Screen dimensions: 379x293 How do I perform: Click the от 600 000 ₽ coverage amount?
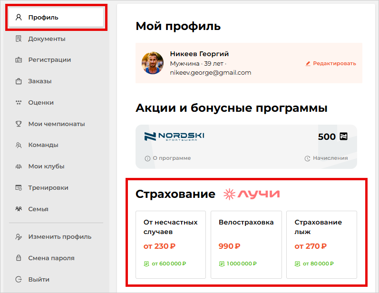pyautogui.click(x=169, y=264)
